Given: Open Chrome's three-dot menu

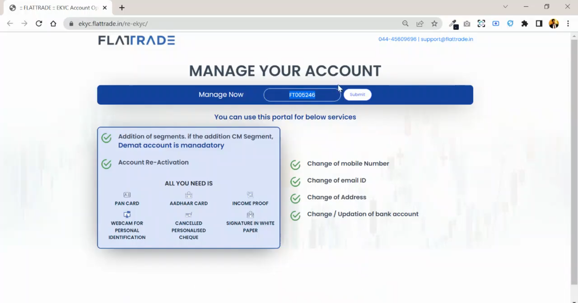Looking at the screenshot, I should (568, 23).
